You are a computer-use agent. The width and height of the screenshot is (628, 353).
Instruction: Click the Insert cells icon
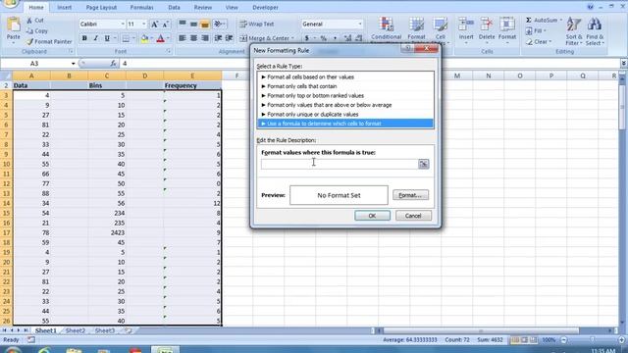466,25
